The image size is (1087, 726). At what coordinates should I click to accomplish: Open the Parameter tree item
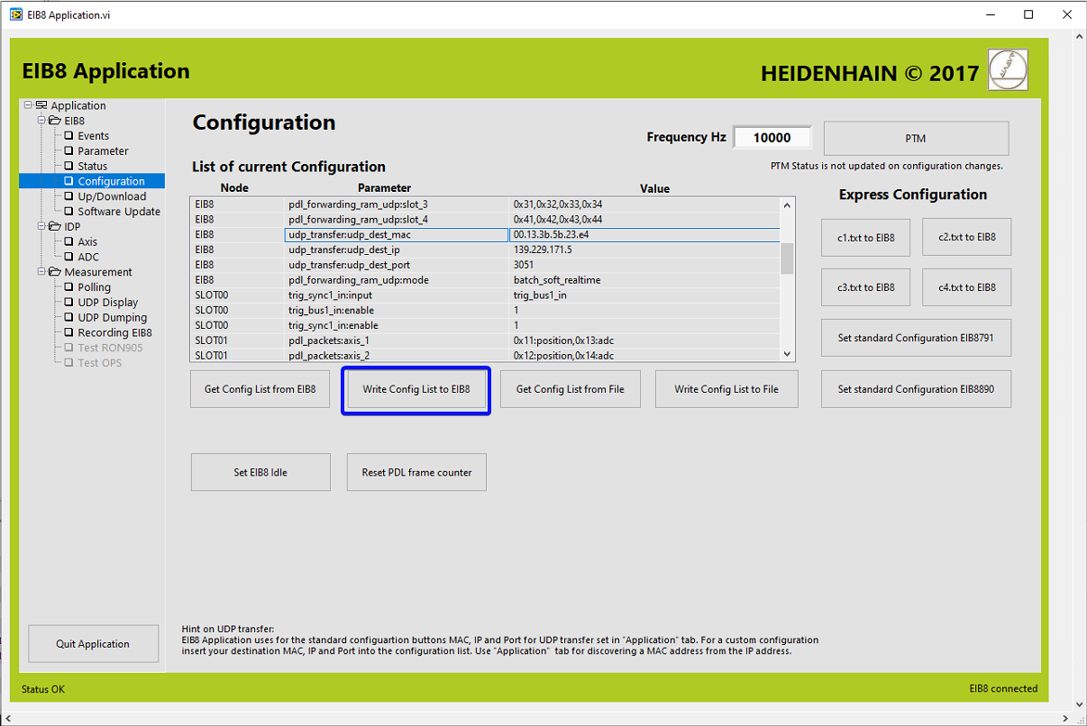pos(103,151)
